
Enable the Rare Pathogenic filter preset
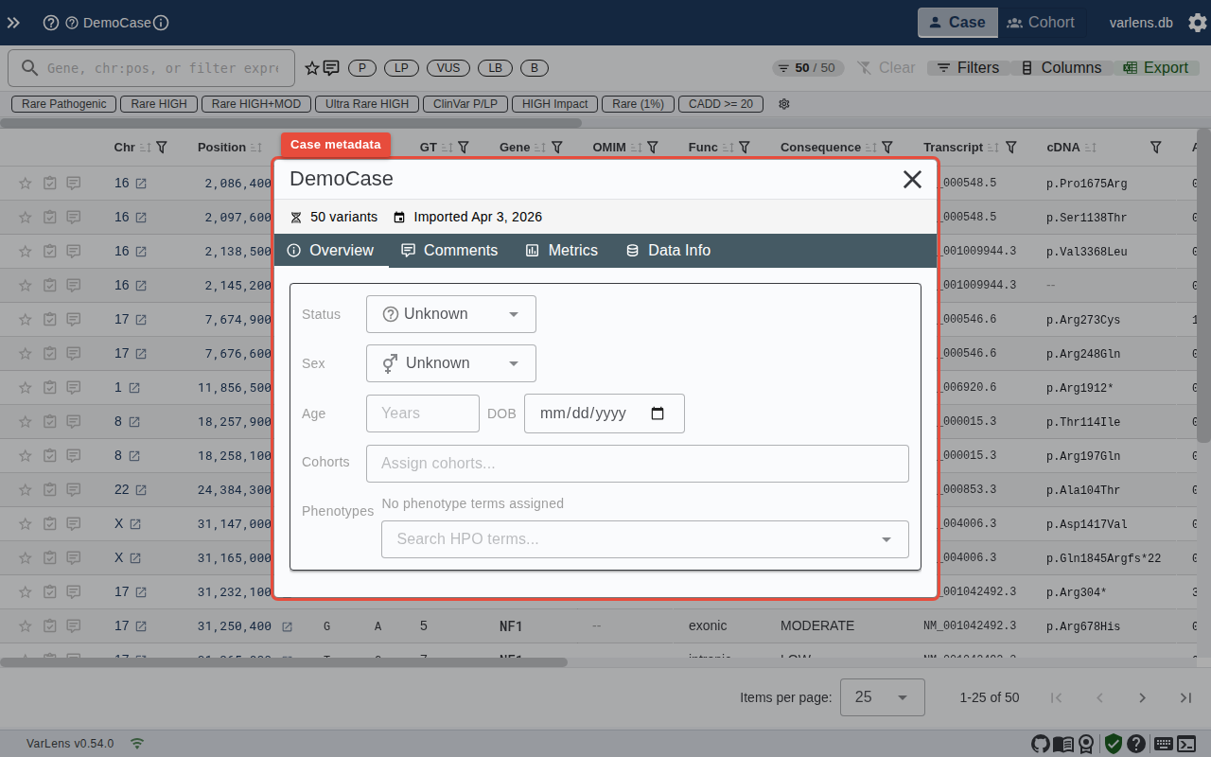62,103
